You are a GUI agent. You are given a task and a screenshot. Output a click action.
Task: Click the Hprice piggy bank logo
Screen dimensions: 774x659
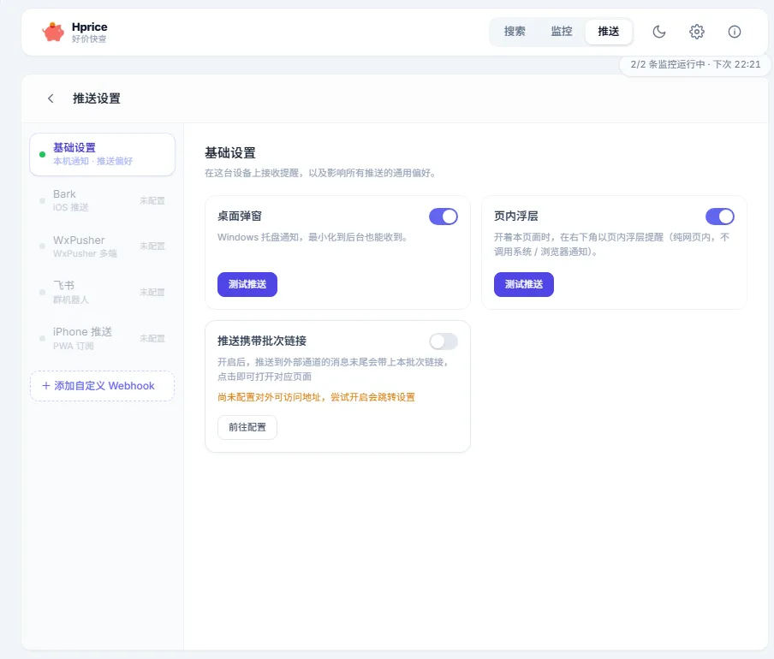pos(53,32)
